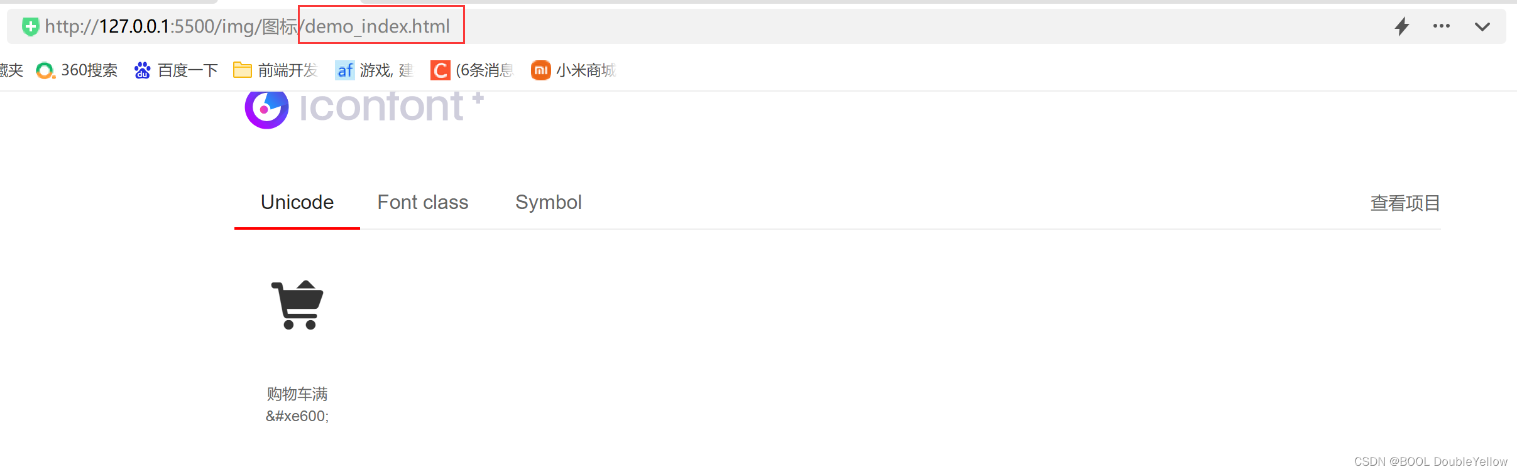Open the CSDN (6条消息 bookmark icon
This screenshot has height=472, width=1517.
coord(441,70)
